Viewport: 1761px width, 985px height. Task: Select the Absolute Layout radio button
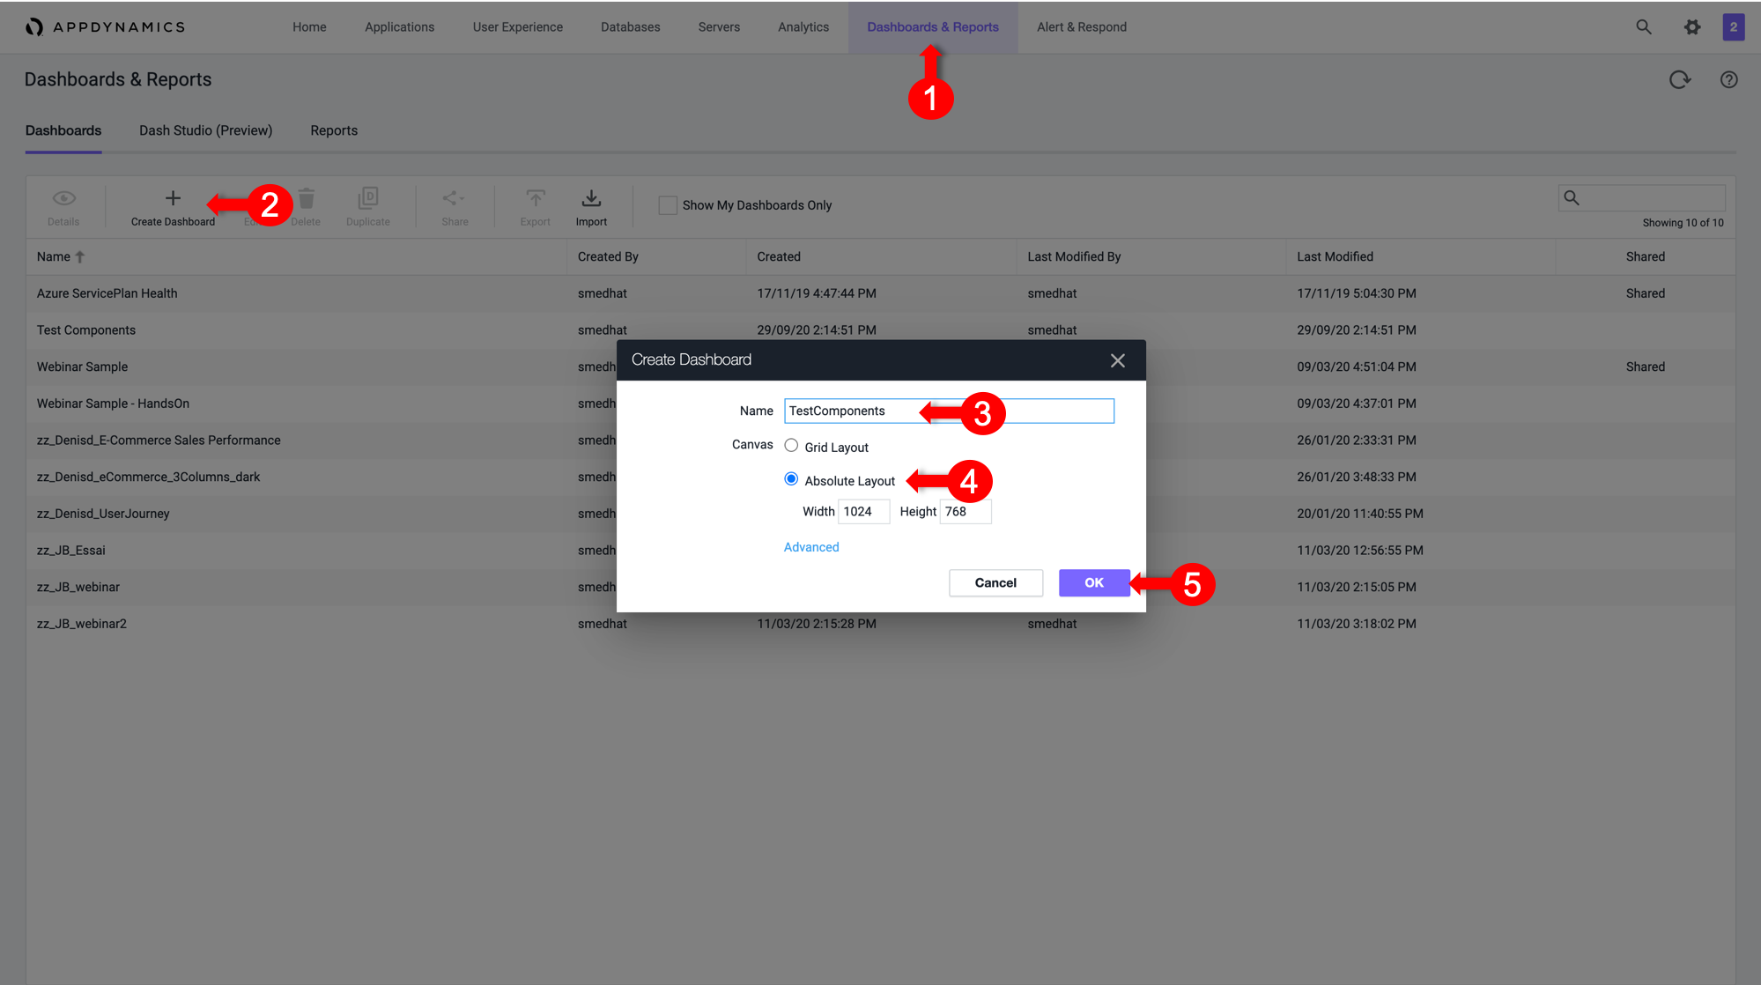(x=791, y=479)
